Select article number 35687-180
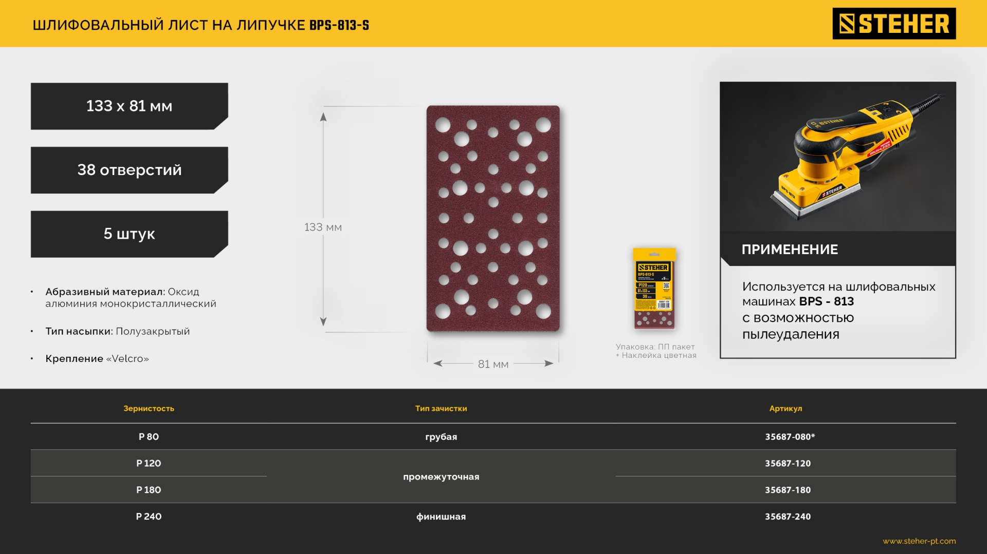 tap(788, 490)
